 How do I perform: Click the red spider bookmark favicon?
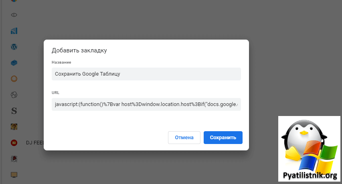coord(14,158)
